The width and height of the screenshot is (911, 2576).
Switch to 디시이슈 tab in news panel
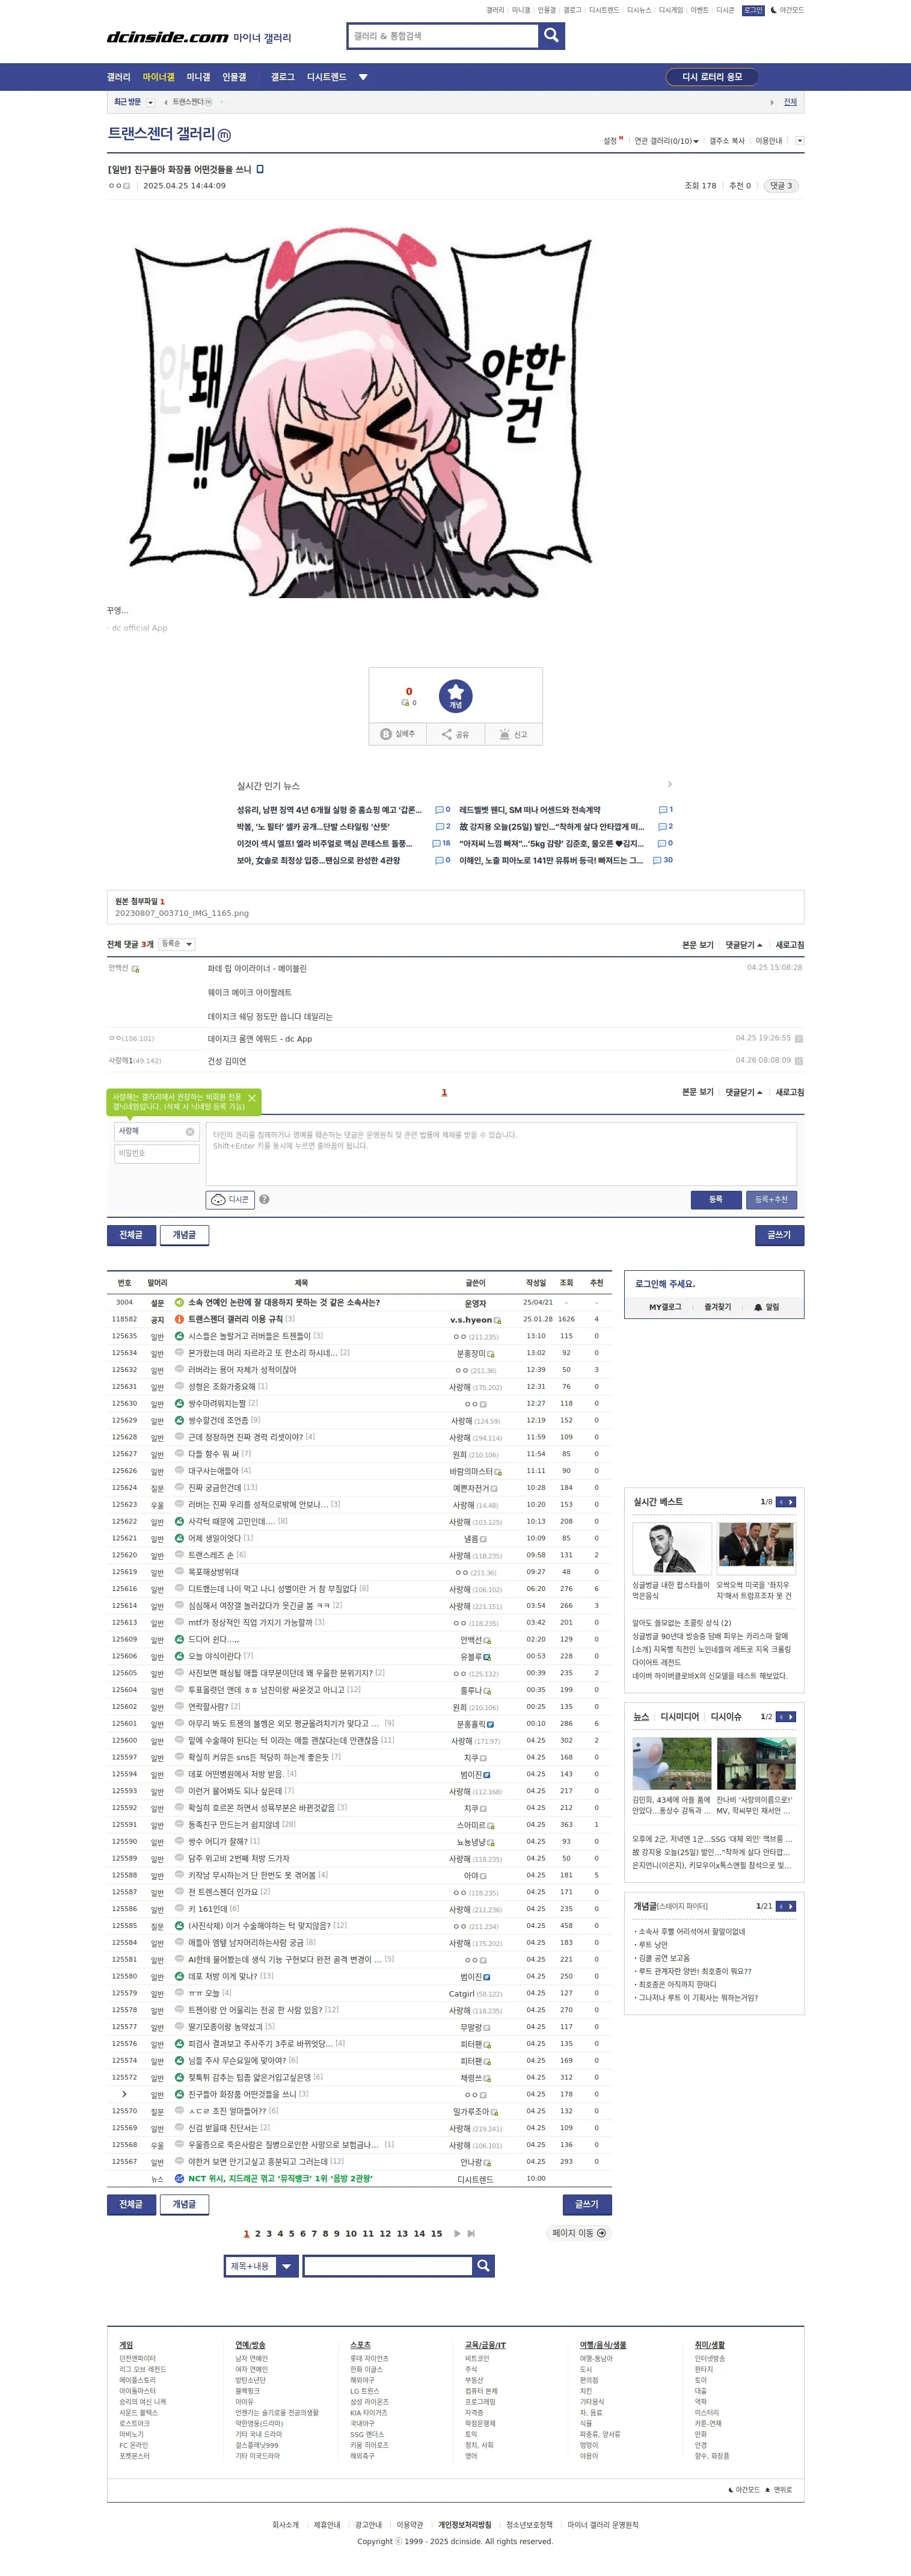[726, 1717]
